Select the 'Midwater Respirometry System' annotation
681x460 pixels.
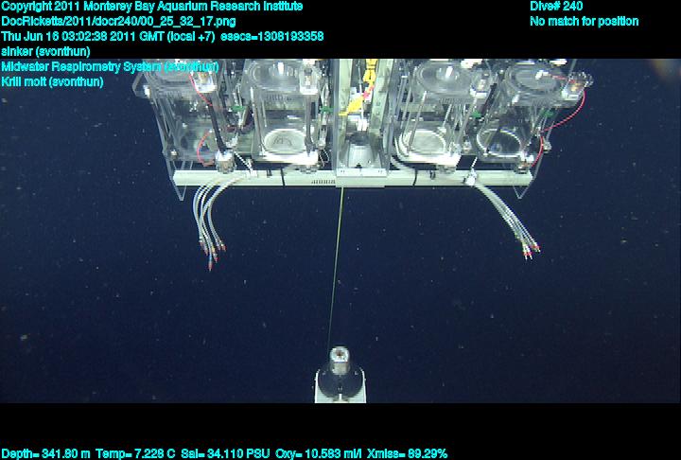[110, 67]
